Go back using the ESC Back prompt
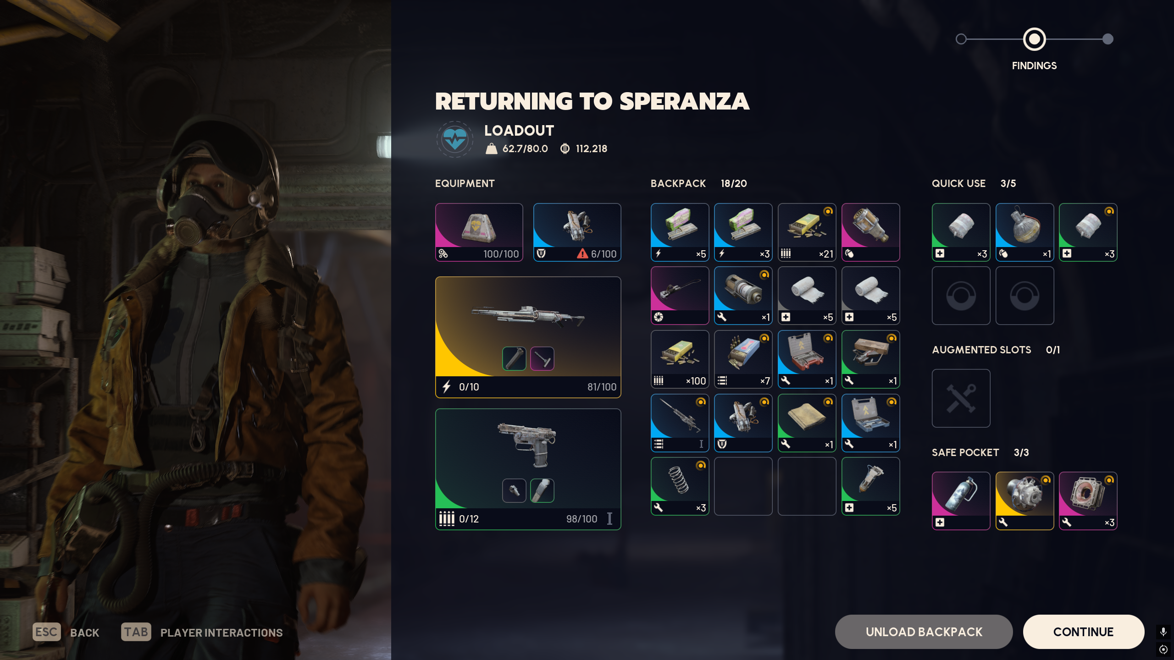1174x660 pixels. pyautogui.click(x=66, y=632)
